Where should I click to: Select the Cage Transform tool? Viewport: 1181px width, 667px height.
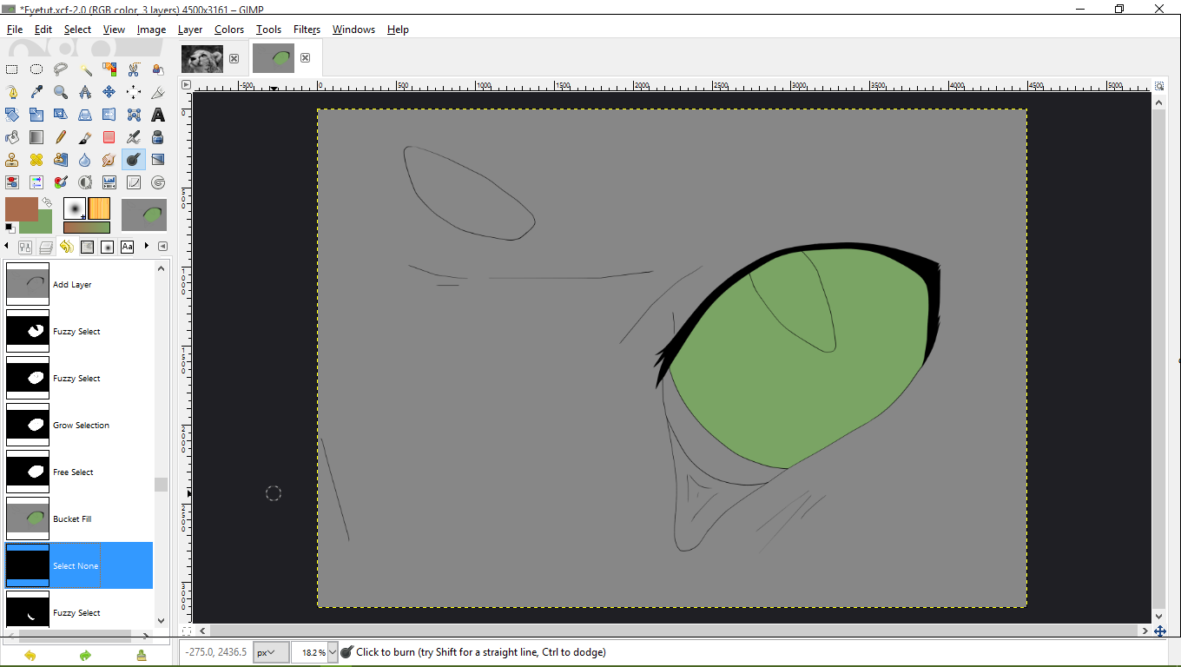point(134,115)
